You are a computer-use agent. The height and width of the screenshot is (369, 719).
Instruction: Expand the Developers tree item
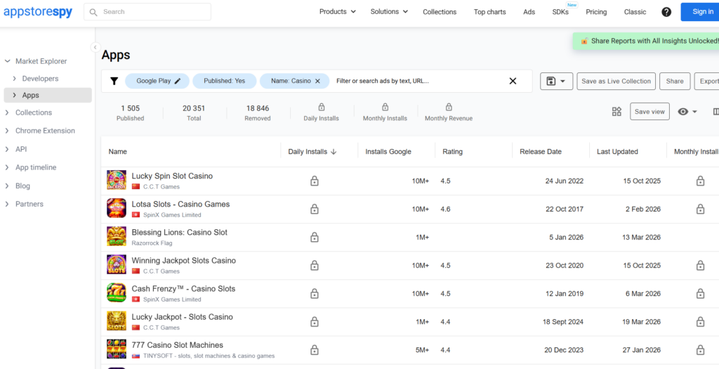point(15,79)
